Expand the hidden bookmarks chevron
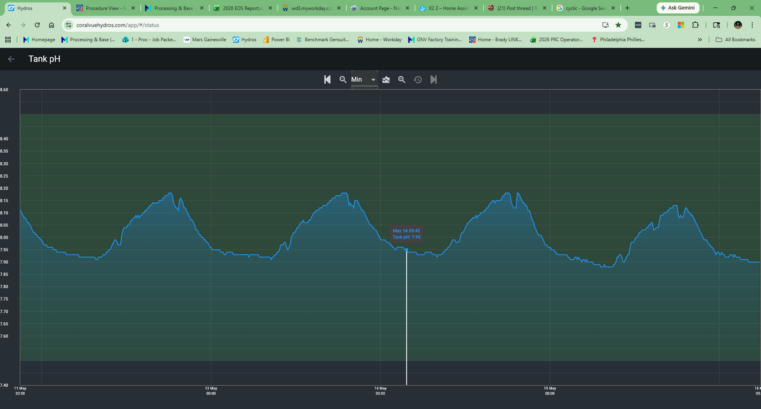 pyautogui.click(x=700, y=39)
